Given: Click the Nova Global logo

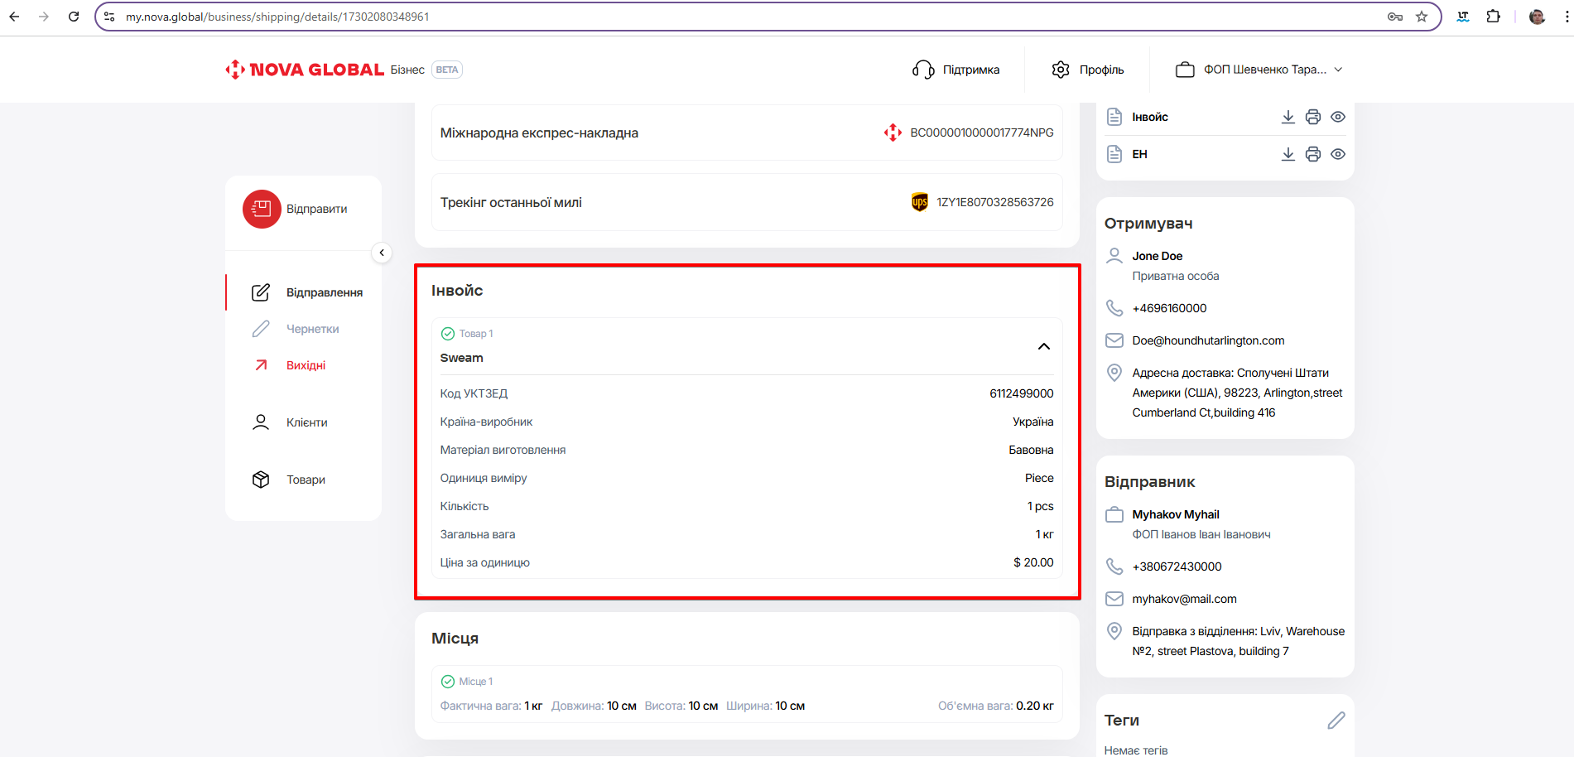Looking at the screenshot, I should (x=305, y=70).
